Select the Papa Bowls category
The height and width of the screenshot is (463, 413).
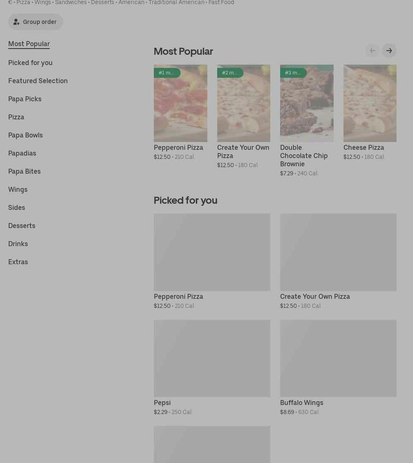coord(26,135)
